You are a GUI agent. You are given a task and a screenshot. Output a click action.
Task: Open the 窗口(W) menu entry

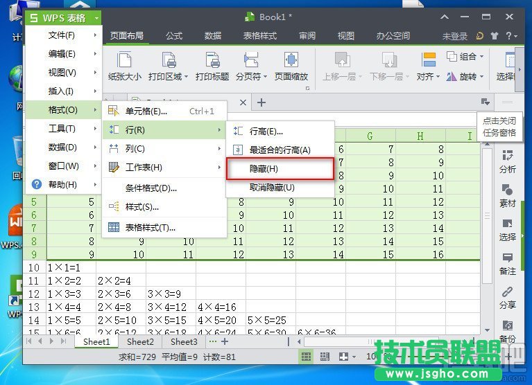click(64, 166)
